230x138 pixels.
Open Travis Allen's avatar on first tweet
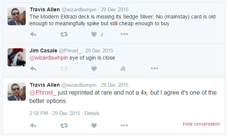click(17, 16)
